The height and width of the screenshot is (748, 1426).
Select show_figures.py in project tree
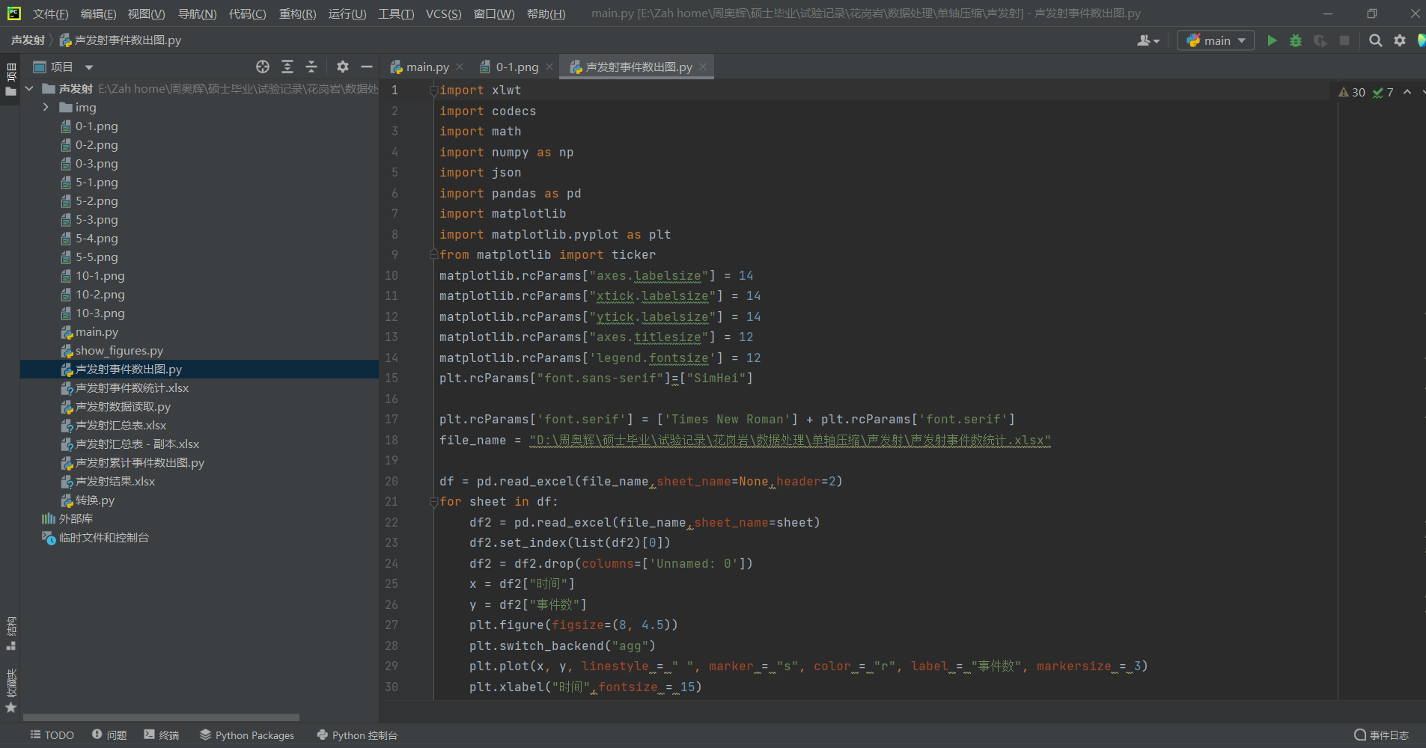[119, 351]
